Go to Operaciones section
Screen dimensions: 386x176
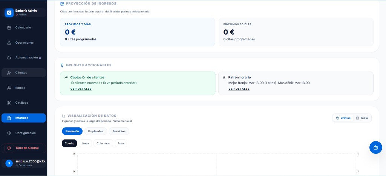(x=24, y=43)
